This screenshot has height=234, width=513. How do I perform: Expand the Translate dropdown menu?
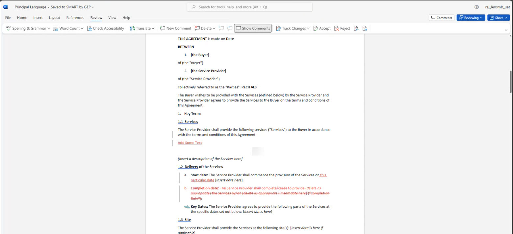coord(153,29)
